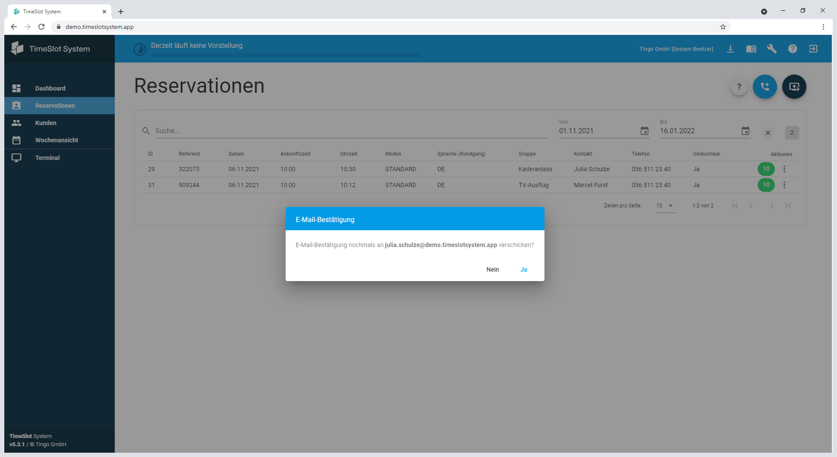Click the Terminal monitor icon
837x457 pixels.
point(16,158)
